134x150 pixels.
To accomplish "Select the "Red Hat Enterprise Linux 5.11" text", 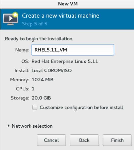I will [65, 62].
